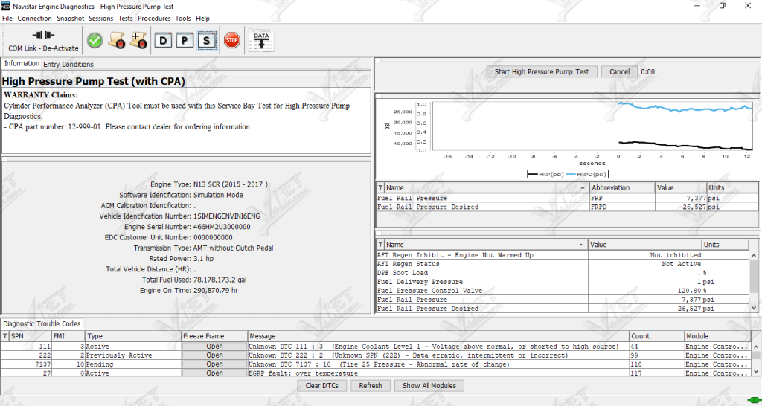
Task: Click the scroll record snapshot icon
Action: 117,40
